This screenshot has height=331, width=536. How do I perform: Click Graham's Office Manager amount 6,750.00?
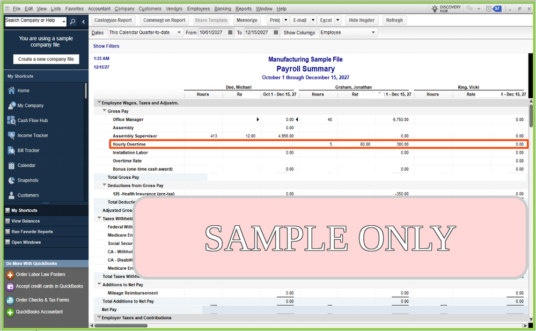(x=401, y=120)
